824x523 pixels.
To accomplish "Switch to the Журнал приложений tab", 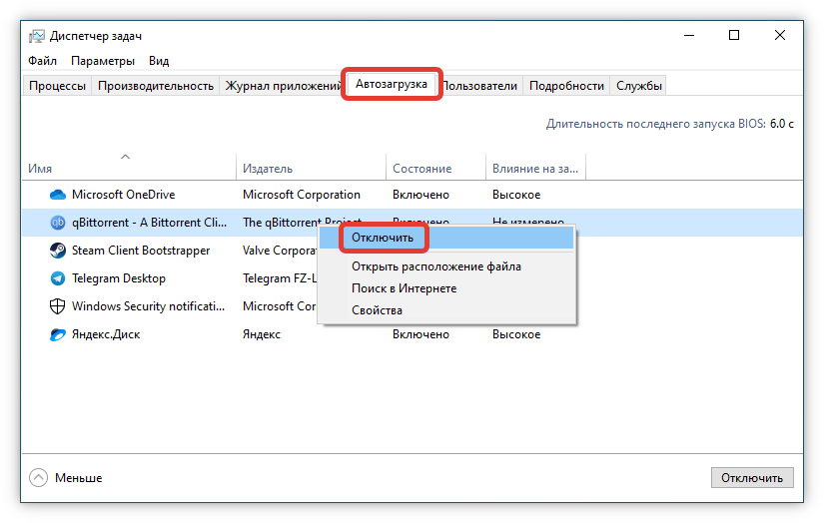I will [x=283, y=86].
